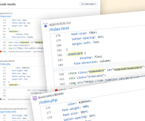The image size is (145, 121).
Task: Click the grey Hack language dot in results list
Action: [1, 99]
